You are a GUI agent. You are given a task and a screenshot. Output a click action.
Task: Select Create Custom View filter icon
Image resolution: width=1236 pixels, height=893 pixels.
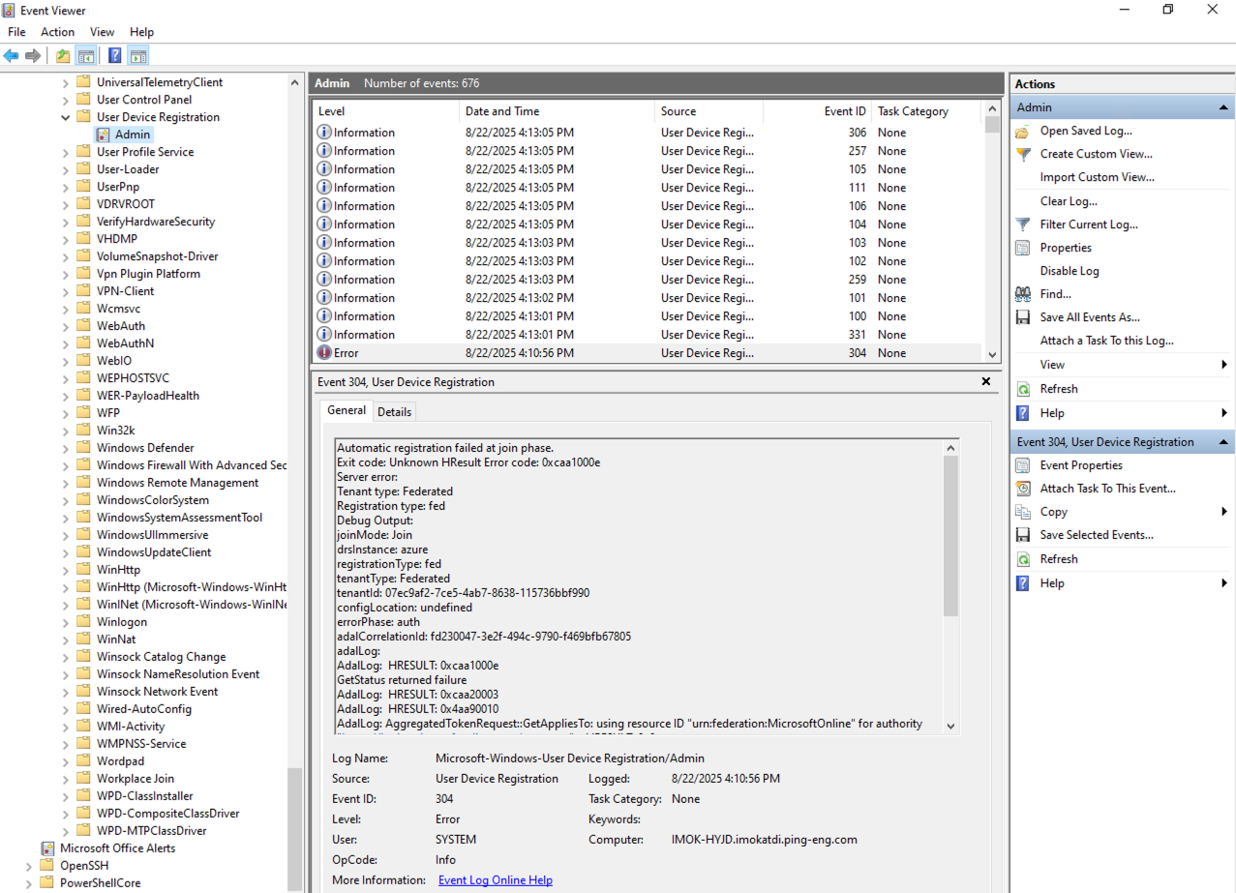pos(1023,154)
